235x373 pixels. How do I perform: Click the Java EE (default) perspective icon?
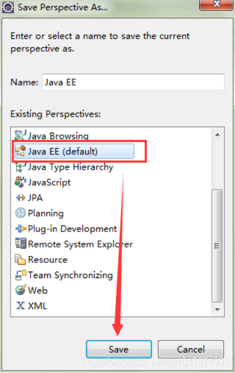(x=21, y=151)
